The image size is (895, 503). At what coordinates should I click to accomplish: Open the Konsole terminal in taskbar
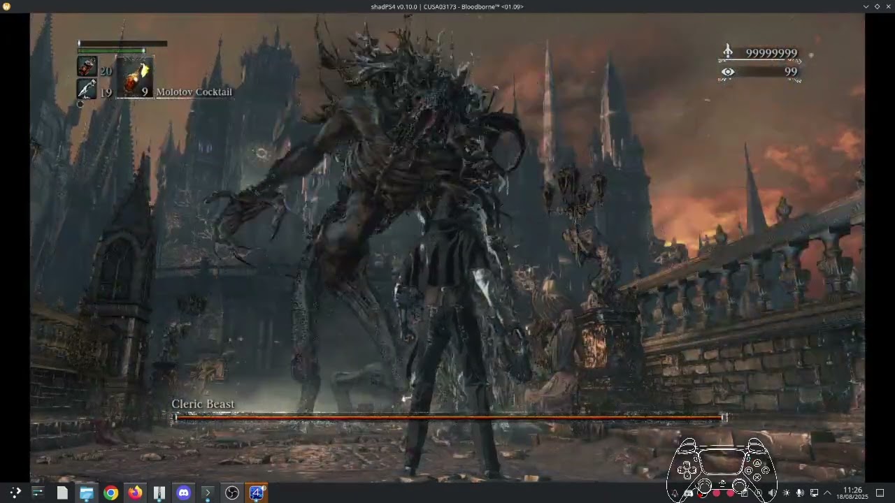click(207, 493)
